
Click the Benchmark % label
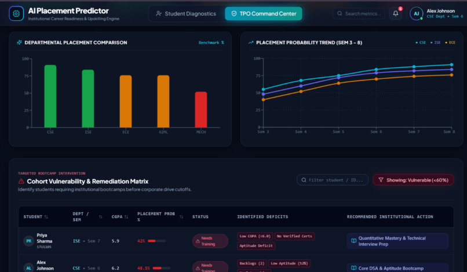pyautogui.click(x=211, y=43)
